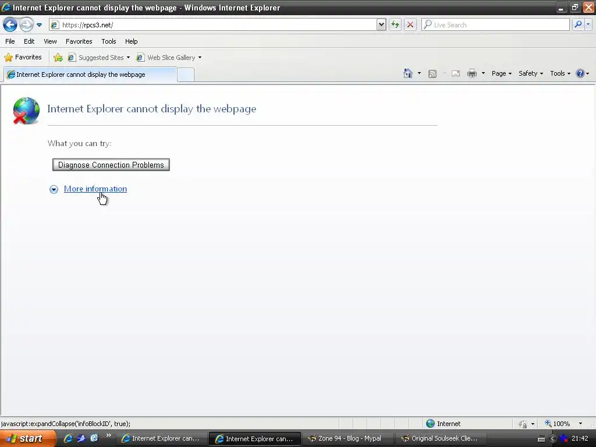596x447 pixels.
Task: Open Web Slice Gallery dropdown
Action: click(x=169, y=58)
